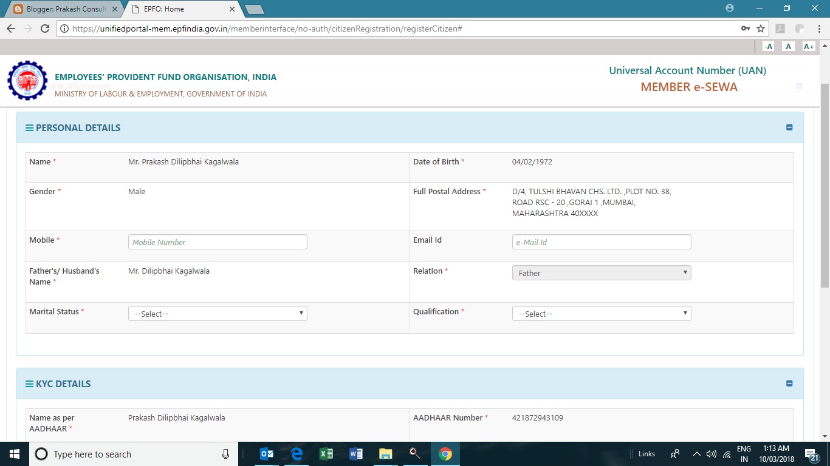This screenshot has width=830, height=466.
Task: Collapse the KYC Details panel with minus icon
Action: [x=789, y=383]
